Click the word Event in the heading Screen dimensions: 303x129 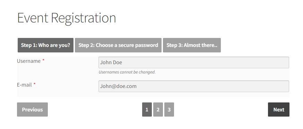coord(33,18)
